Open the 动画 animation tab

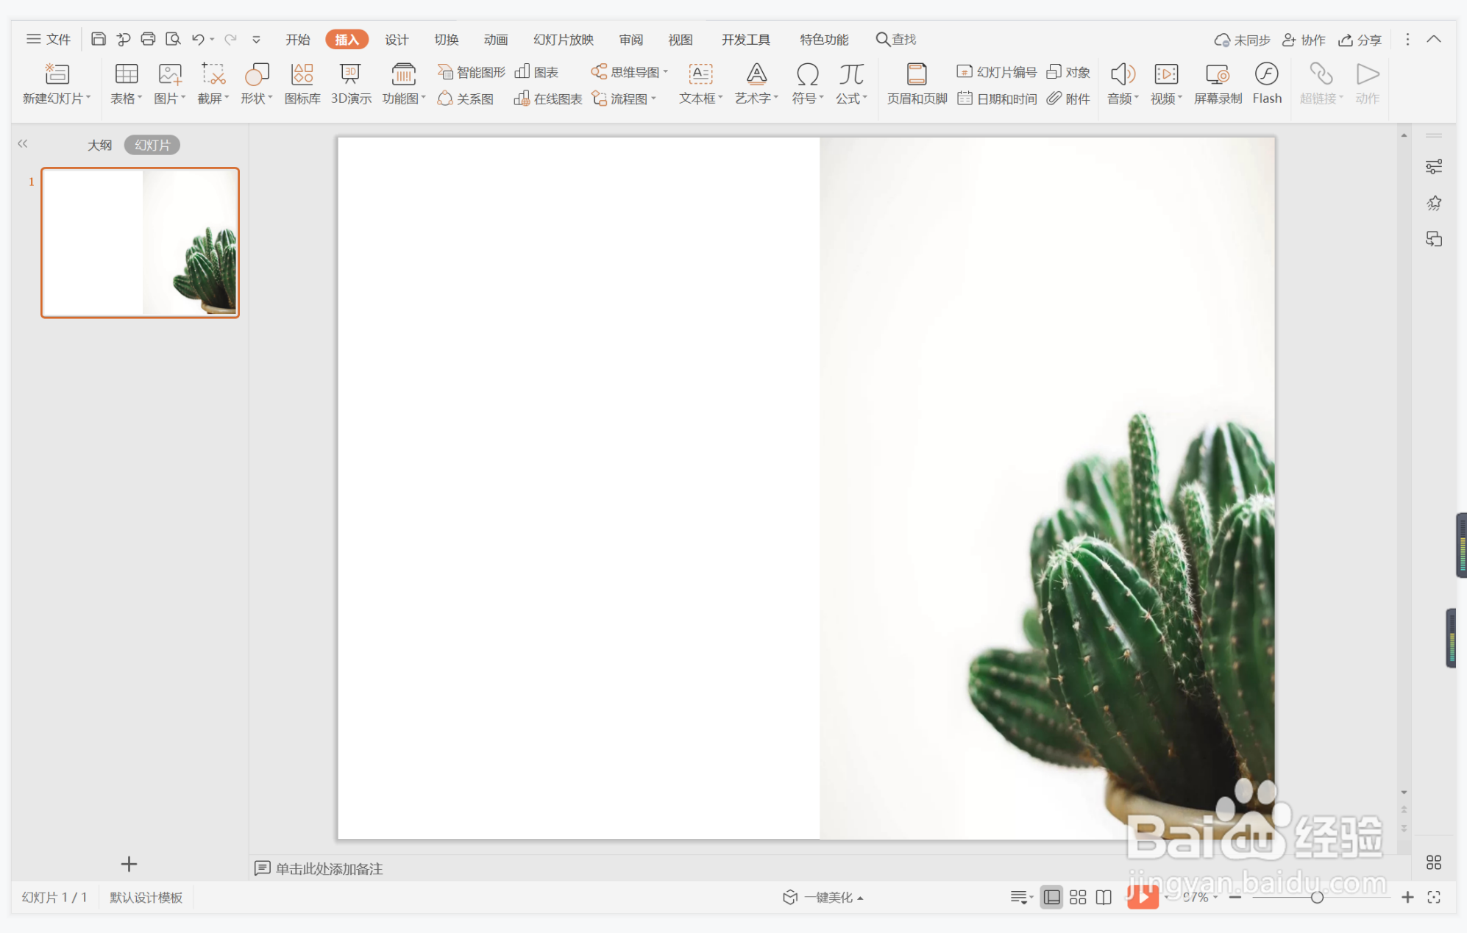(x=495, y=40)
